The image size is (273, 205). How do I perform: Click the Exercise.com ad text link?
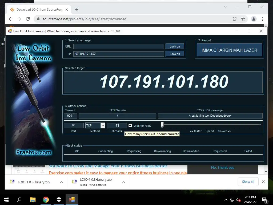(x=118, y=173)
